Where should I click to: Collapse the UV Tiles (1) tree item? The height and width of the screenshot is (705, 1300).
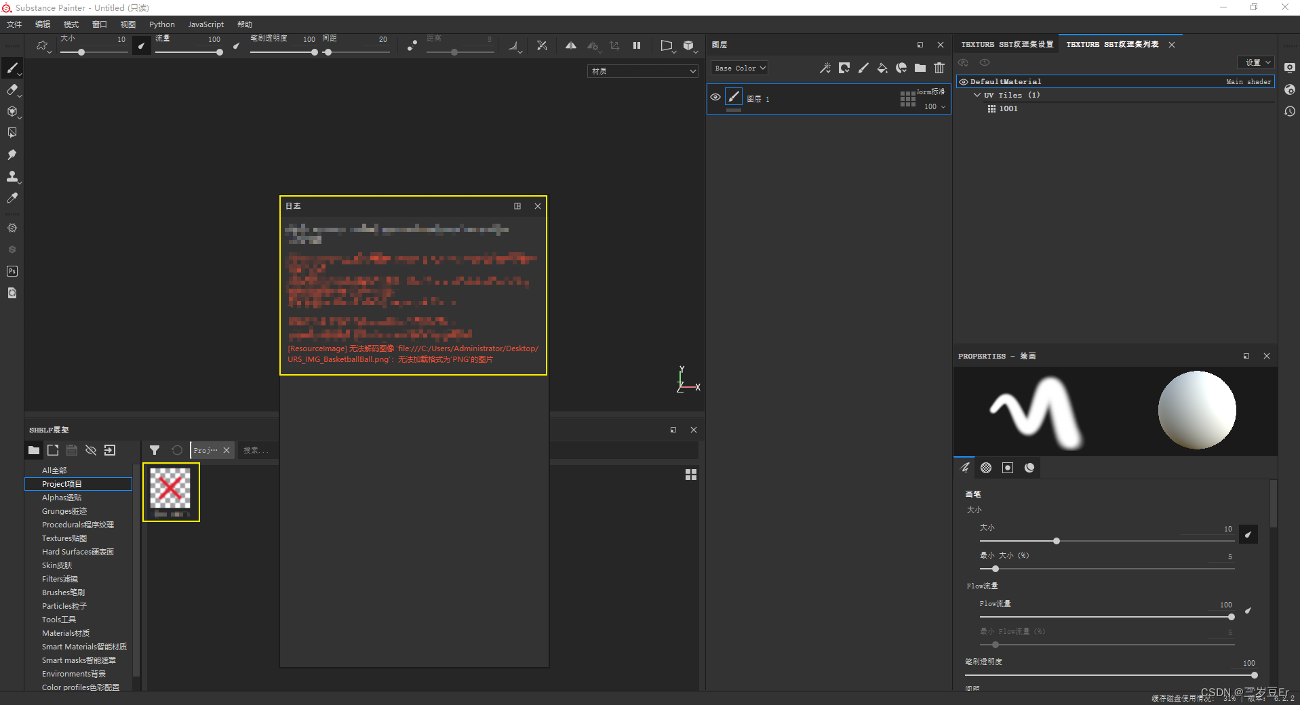pyautogui.click(x=977, y=95)
